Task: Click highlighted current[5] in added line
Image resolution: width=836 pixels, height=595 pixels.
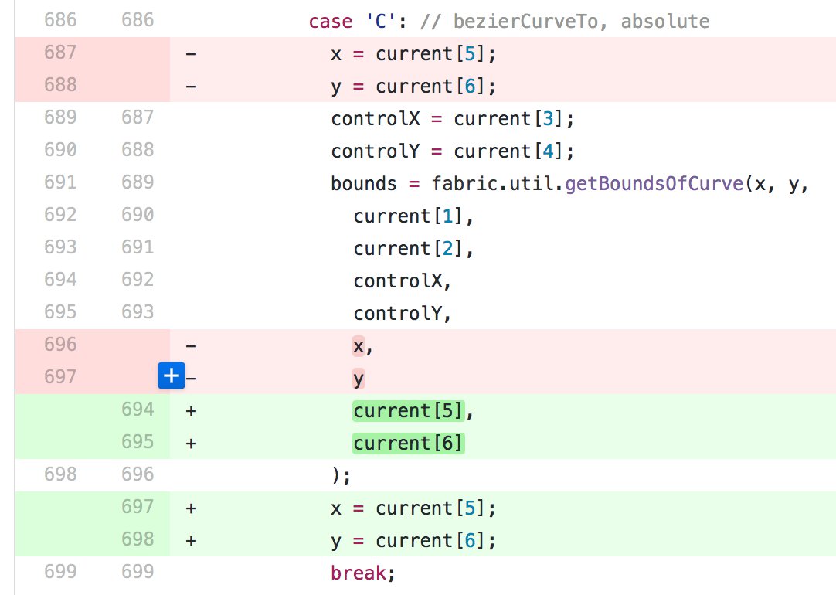Action: (408, 411)
